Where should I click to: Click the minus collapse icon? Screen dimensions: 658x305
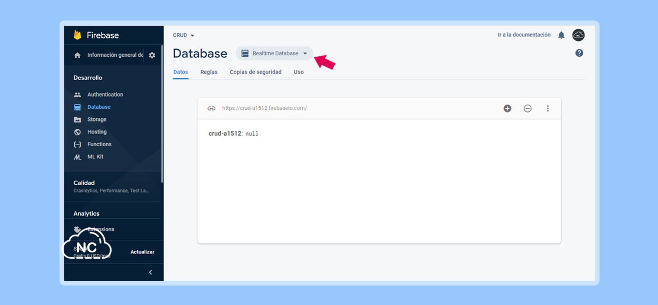coord(527,108)
